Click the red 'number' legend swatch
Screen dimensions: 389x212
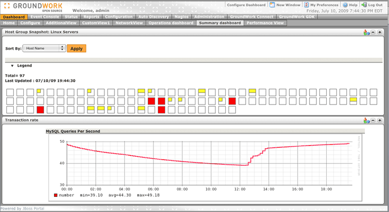(x=55, y=195)
